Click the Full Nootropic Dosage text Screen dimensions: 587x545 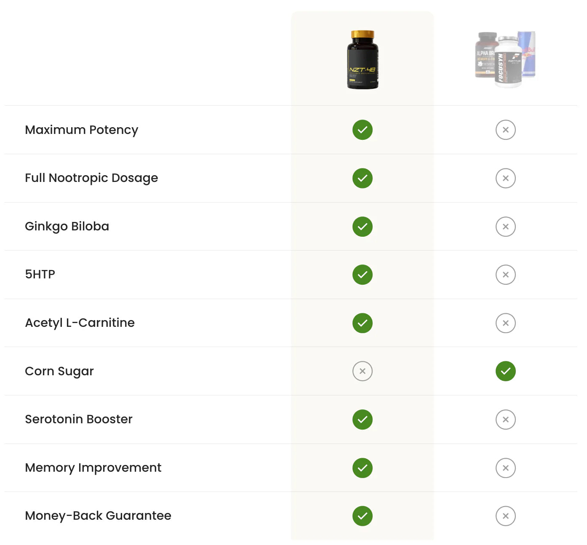(x=91, y=178)
